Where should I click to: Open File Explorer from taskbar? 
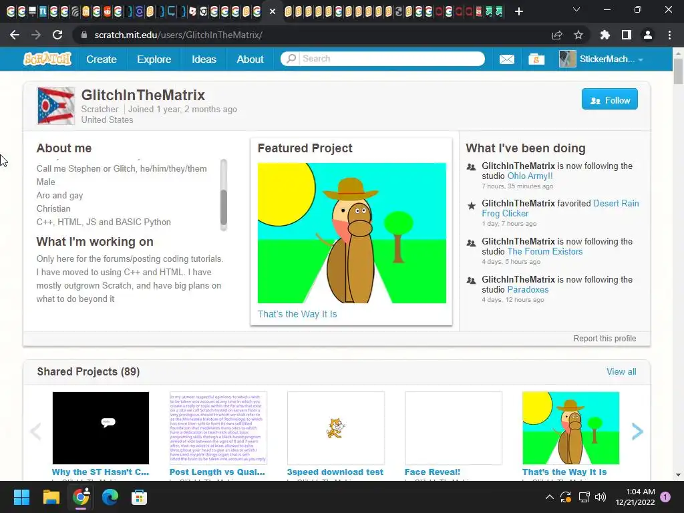[51, 497]
